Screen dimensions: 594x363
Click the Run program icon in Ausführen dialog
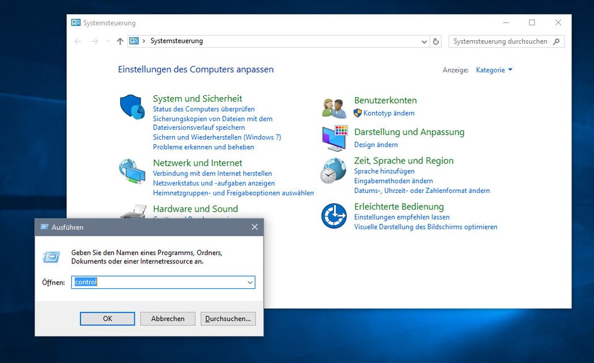coord(51,257)
